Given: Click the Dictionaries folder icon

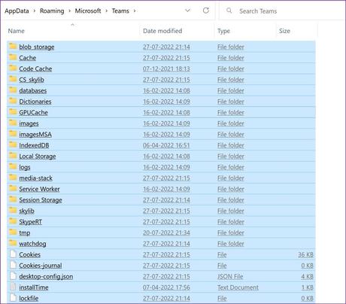Looking at the screenshot, I should coord(13,101).
